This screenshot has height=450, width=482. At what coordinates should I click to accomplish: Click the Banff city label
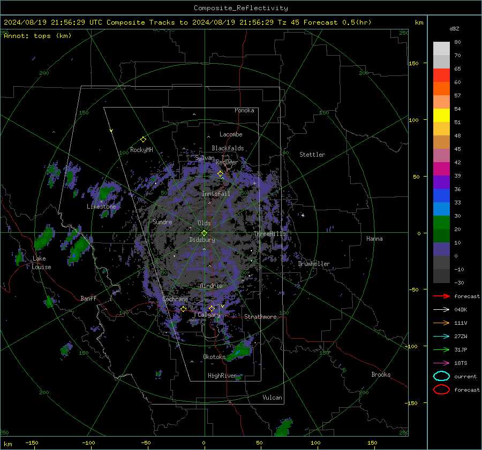(x=88, y=299)
